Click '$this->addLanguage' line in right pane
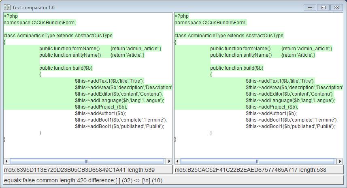Screen dimensions: 347x188 (x=290, y=100)
